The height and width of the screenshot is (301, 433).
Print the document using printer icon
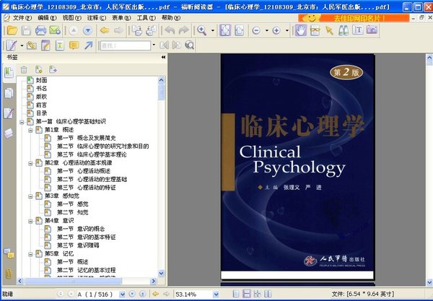click(40, 30)
